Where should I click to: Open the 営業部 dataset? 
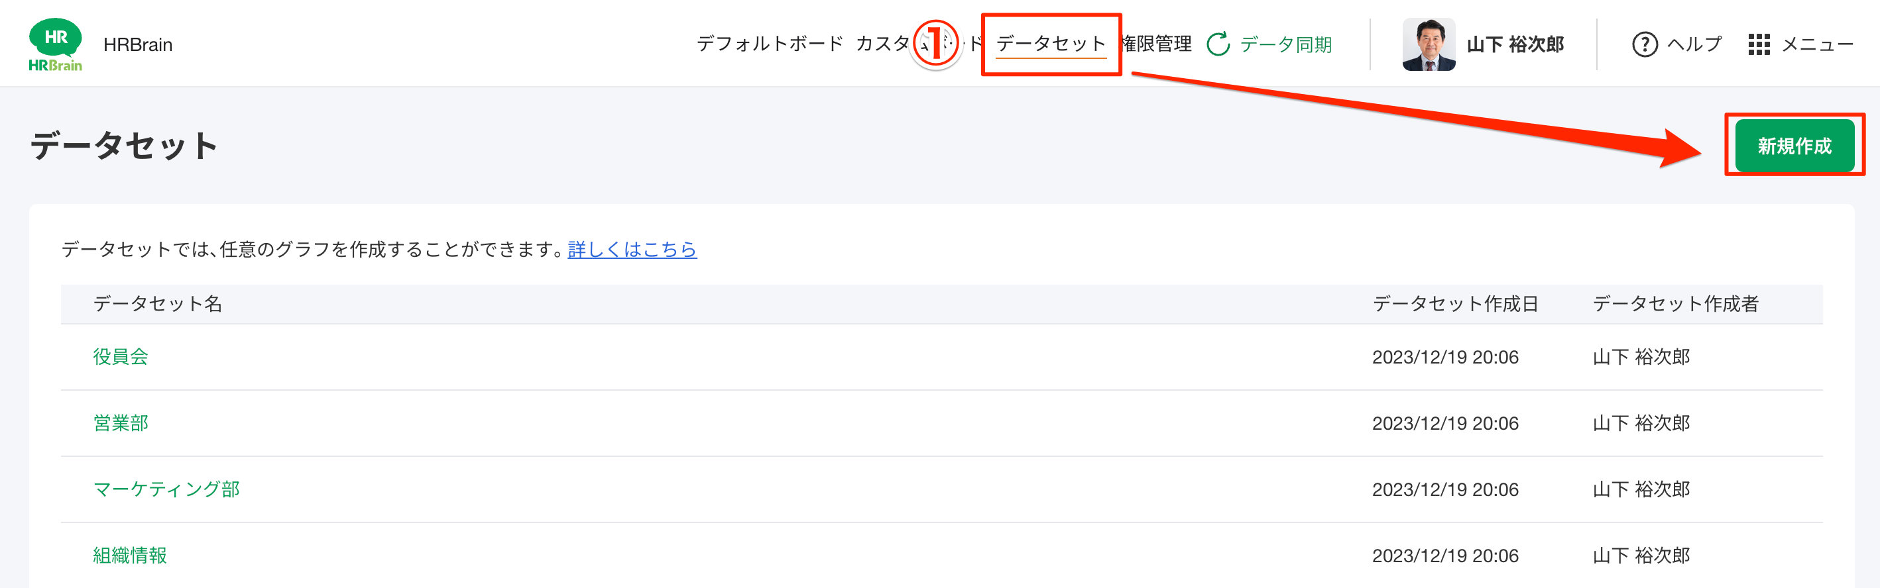coord(120,422)
